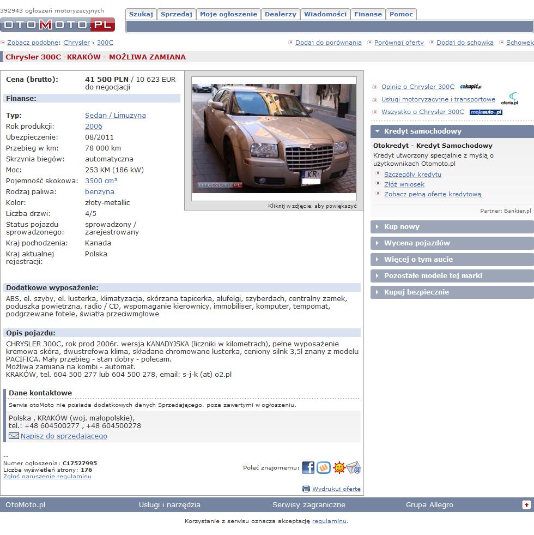Share listing on Facebook
Image resolution: width=534 pixels, height=535 pixels.
pyautogui.click(x=308, y=467)
